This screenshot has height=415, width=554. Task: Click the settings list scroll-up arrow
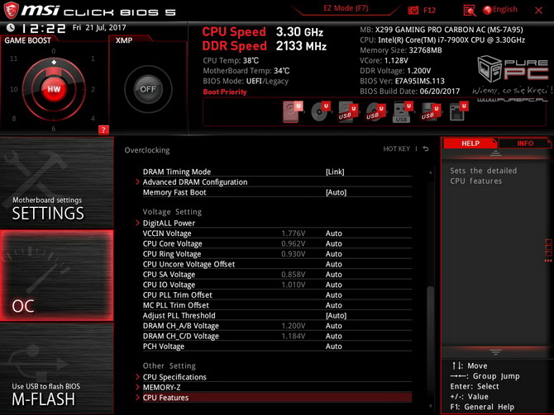click(430, 172)
